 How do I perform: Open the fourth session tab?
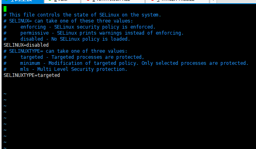coord(177,1)
